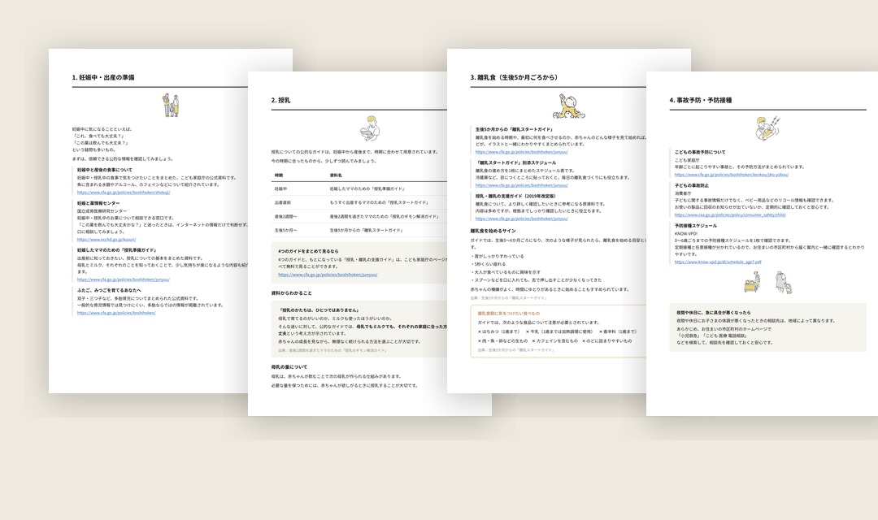This screenshot has height=520, width=878.
Task: Click table cell "生後5か月〜"
Action: pos(285,230)
